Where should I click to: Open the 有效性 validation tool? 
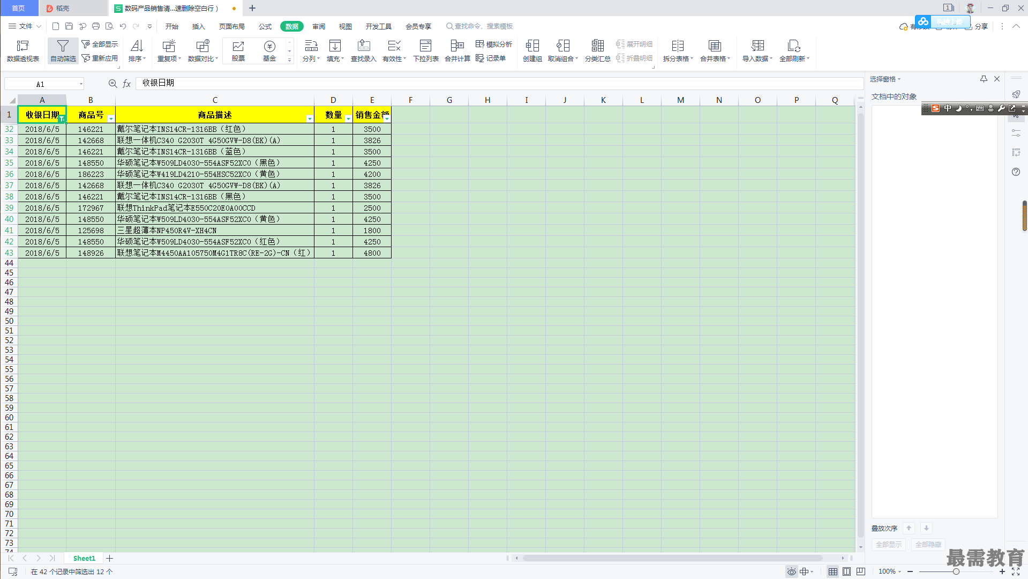(x=394, y=51)
